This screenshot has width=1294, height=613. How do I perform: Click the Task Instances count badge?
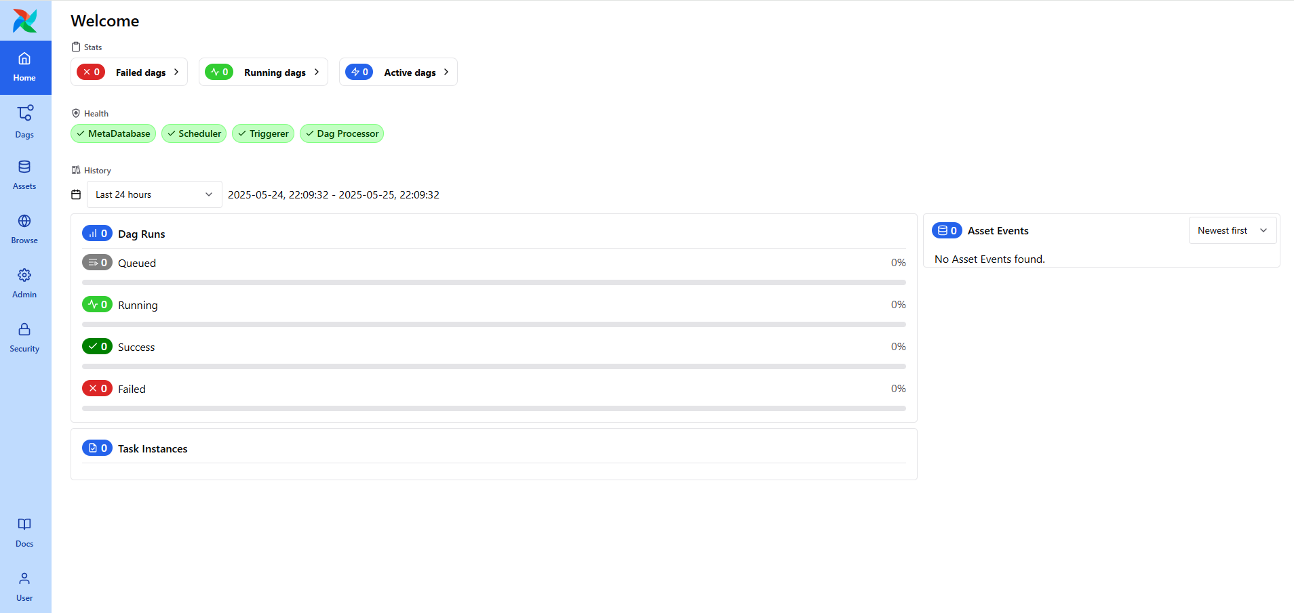click(x=97, y=448)
